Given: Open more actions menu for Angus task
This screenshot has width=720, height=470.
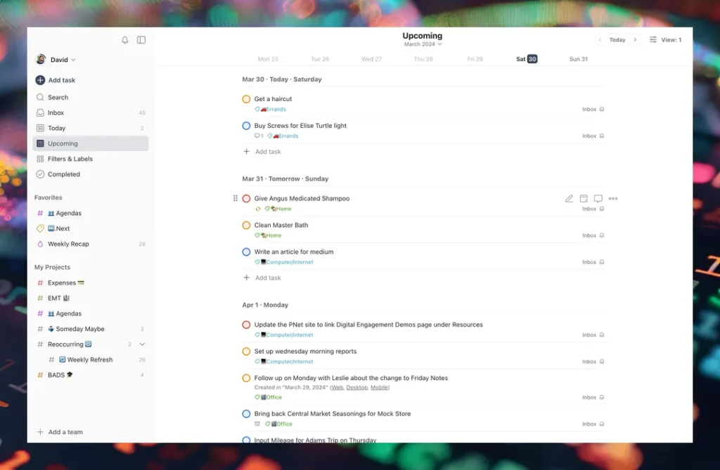Looking at the screenshot, I should coord(613,199).
